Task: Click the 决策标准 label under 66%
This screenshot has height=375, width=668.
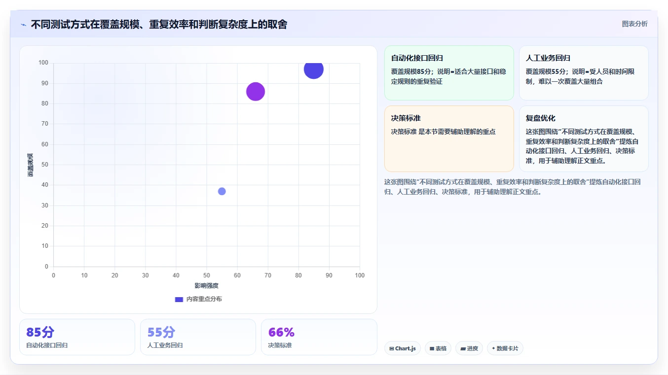Action: click(280, 345)
